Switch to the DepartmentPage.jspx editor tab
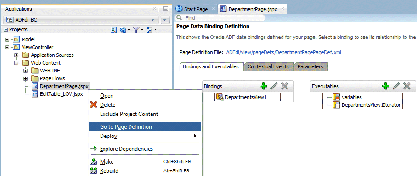The height and width of the screenshot is (176, 417). 253,9
